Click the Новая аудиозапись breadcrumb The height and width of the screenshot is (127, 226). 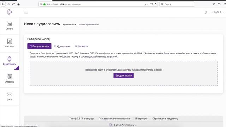[89, 24]
